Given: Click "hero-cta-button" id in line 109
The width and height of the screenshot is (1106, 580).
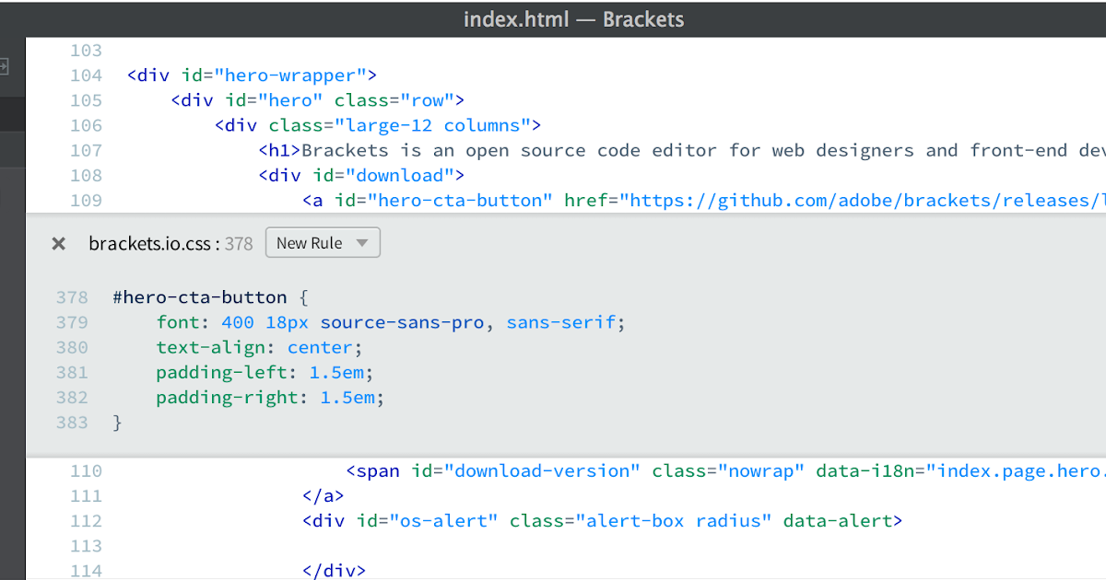Looking at the screenshot, I should pos(460,200).
